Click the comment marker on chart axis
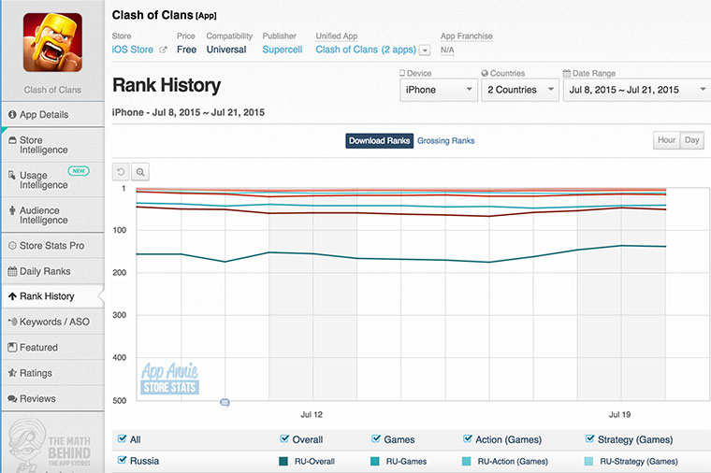The height and width of the screenshot is (473, 711). pyautogui.click(x=225, y=402)
